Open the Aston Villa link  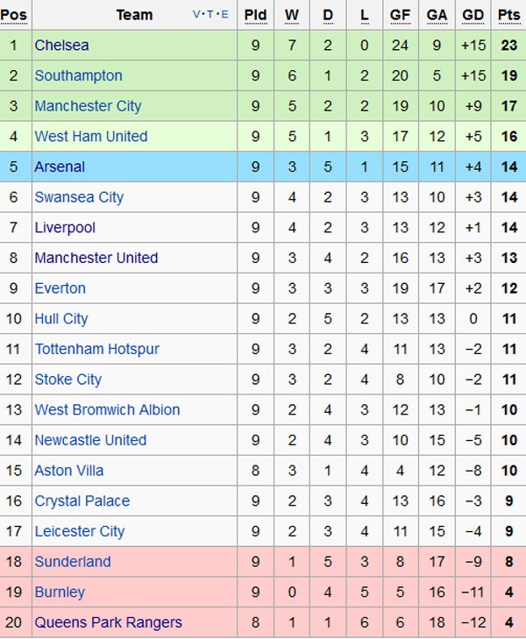pos(68,471)
